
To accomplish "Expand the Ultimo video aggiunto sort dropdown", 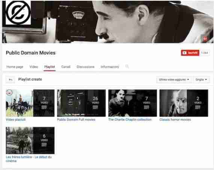I will point(174,79).
